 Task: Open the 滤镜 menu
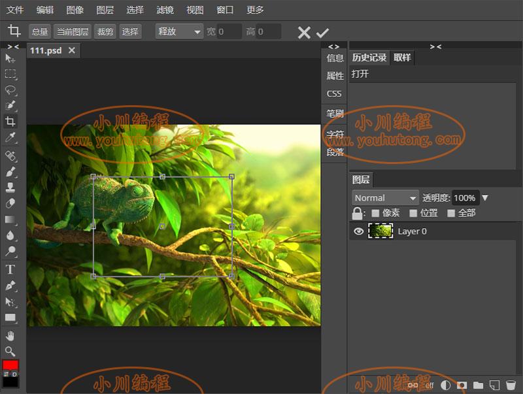point(165,10)
